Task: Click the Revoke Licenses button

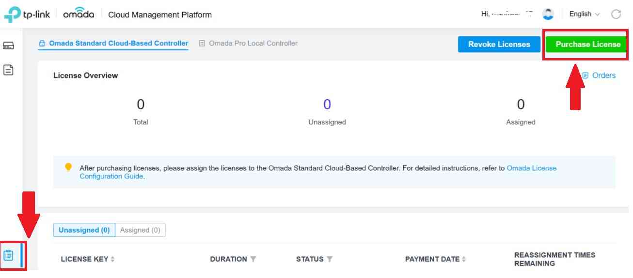Action: point(499,44)
